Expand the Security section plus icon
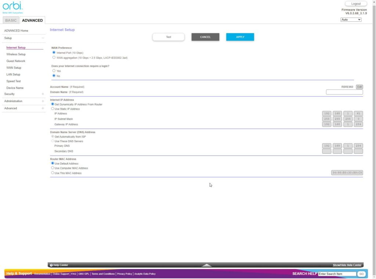This screenshot has height=279, width=376. click(43, 94)
